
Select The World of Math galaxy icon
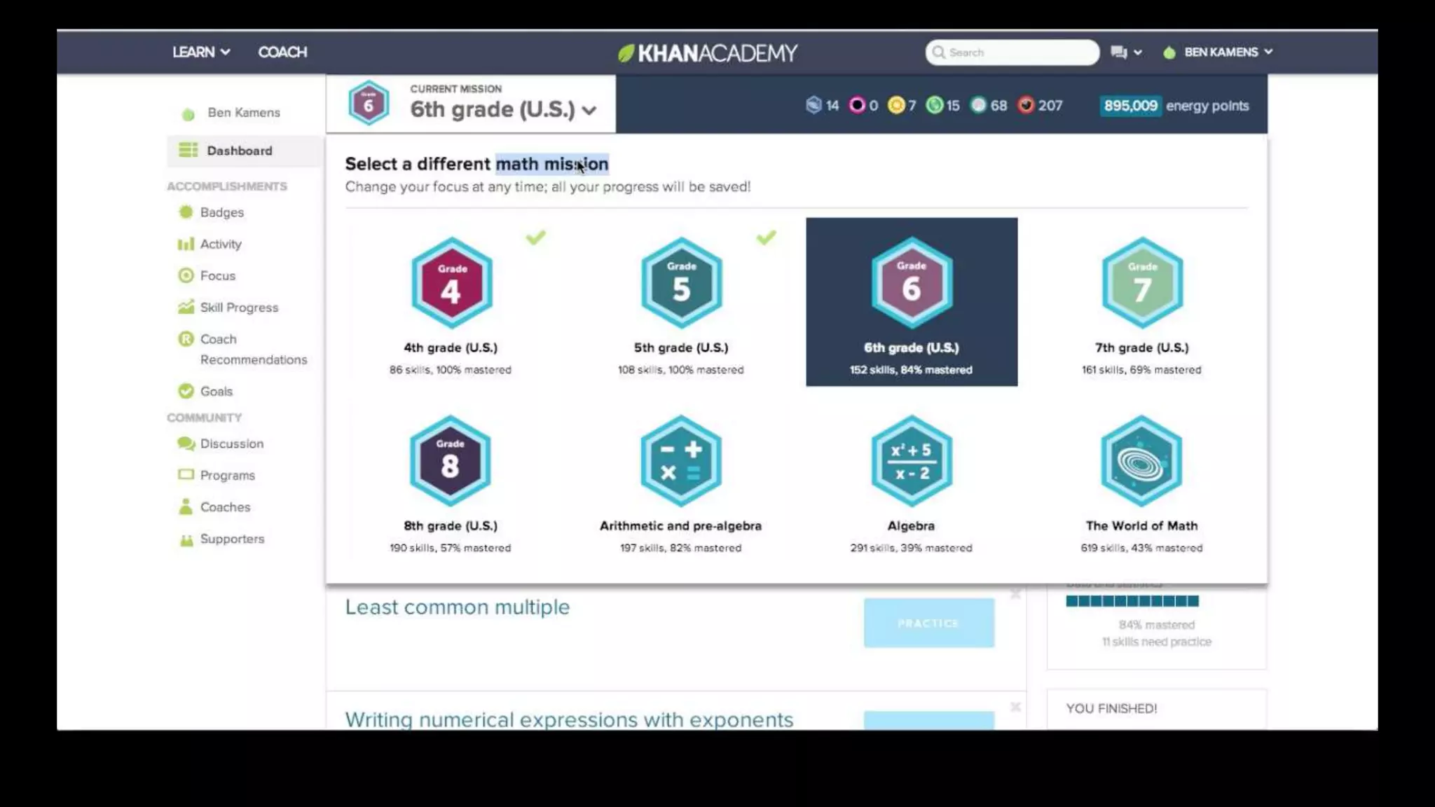pyautogui.click(x=1141, y=461)
